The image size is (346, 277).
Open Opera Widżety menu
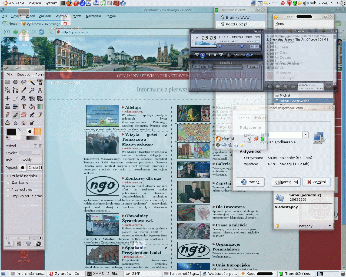click(61, 16)
